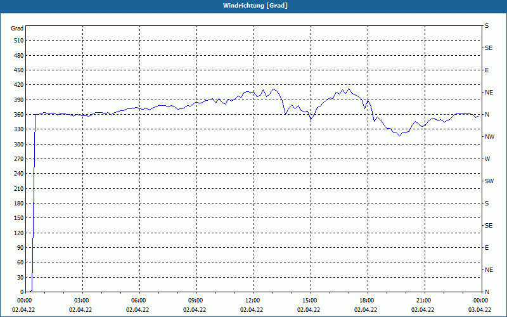Click the 480 y-axis value
The height and width of the screenshot is (317, 507).
pyautogui.click(x=19, y=56)
